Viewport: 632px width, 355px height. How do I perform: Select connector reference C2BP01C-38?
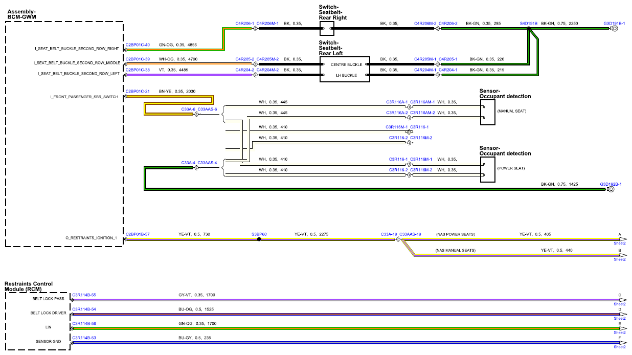[x=138, y=70]
